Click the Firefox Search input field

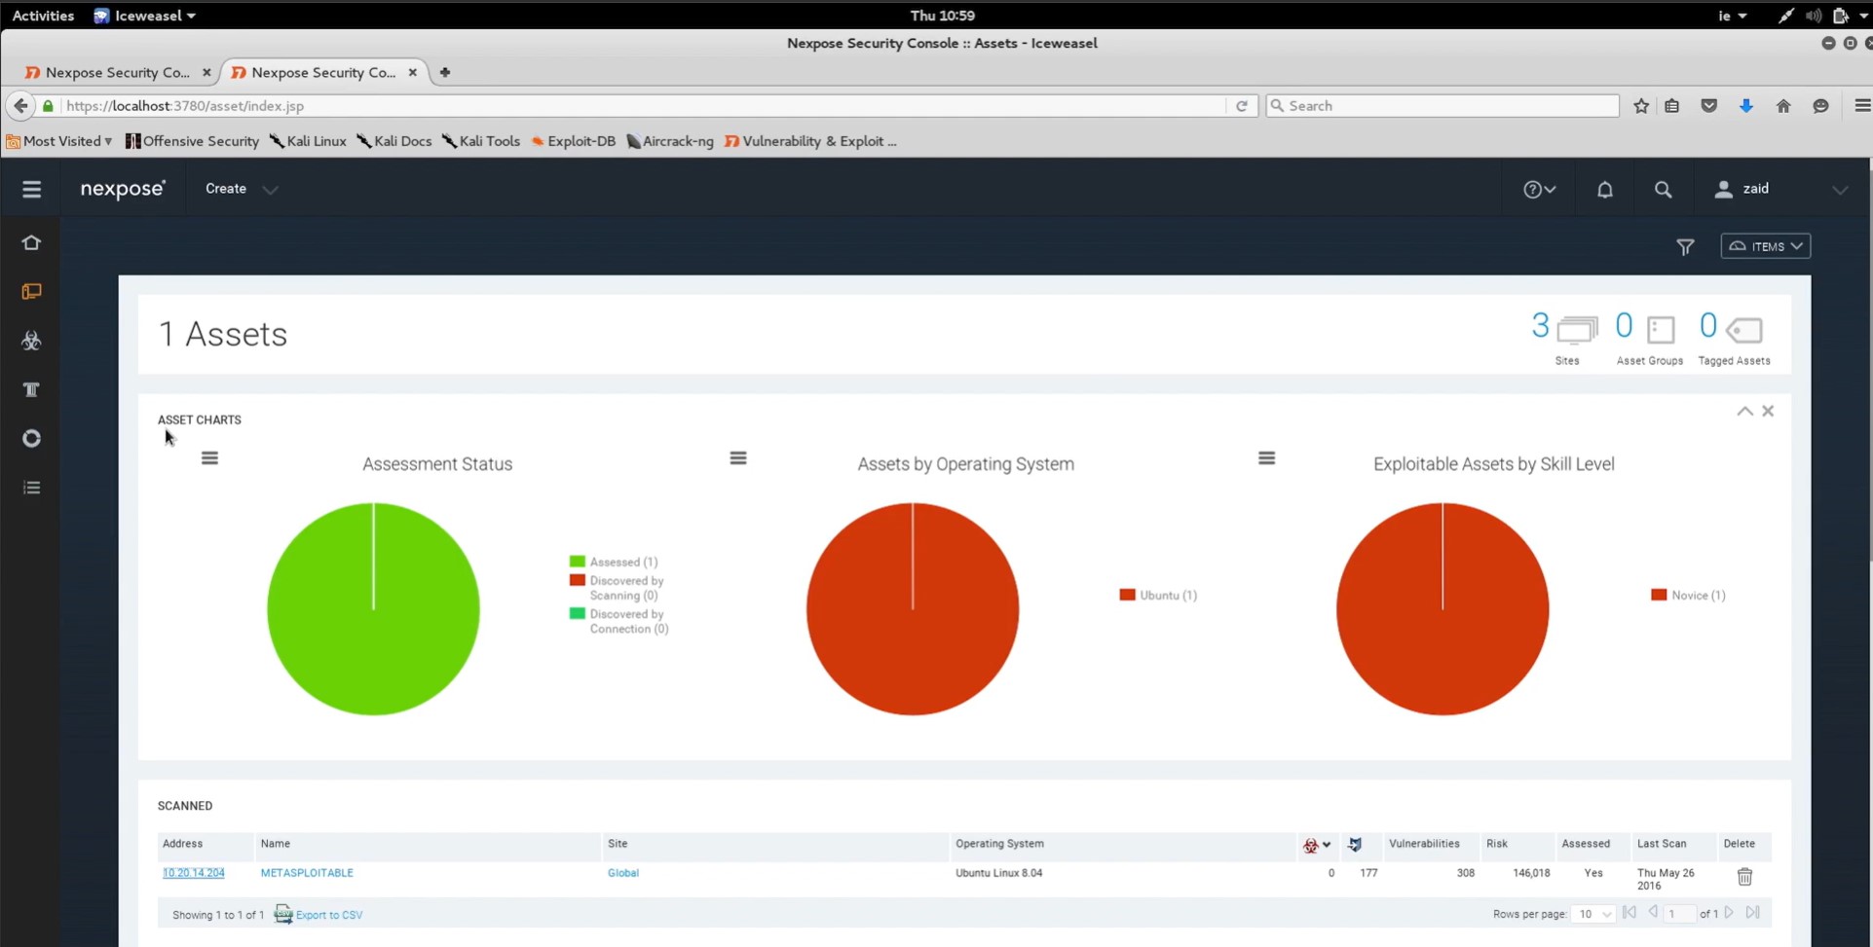[1442, 106]
